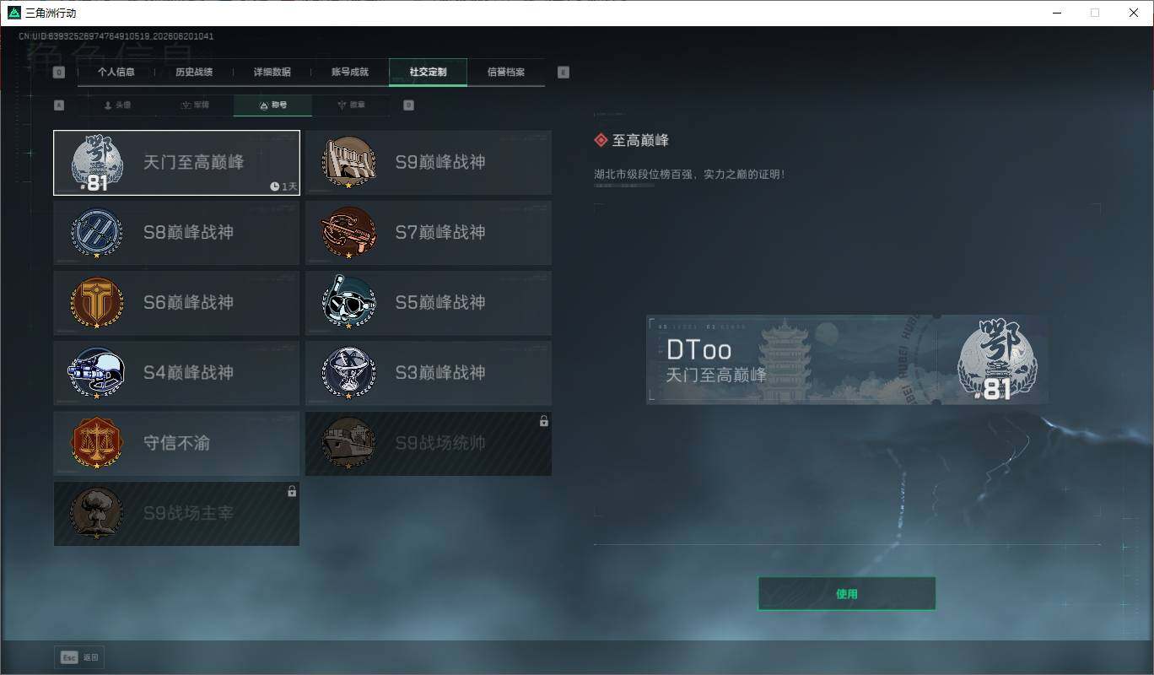The width and height of the screenshot is (1154, 675).
Task: Click the Q key hint left of tabs
Action: (x=59, y=73)
